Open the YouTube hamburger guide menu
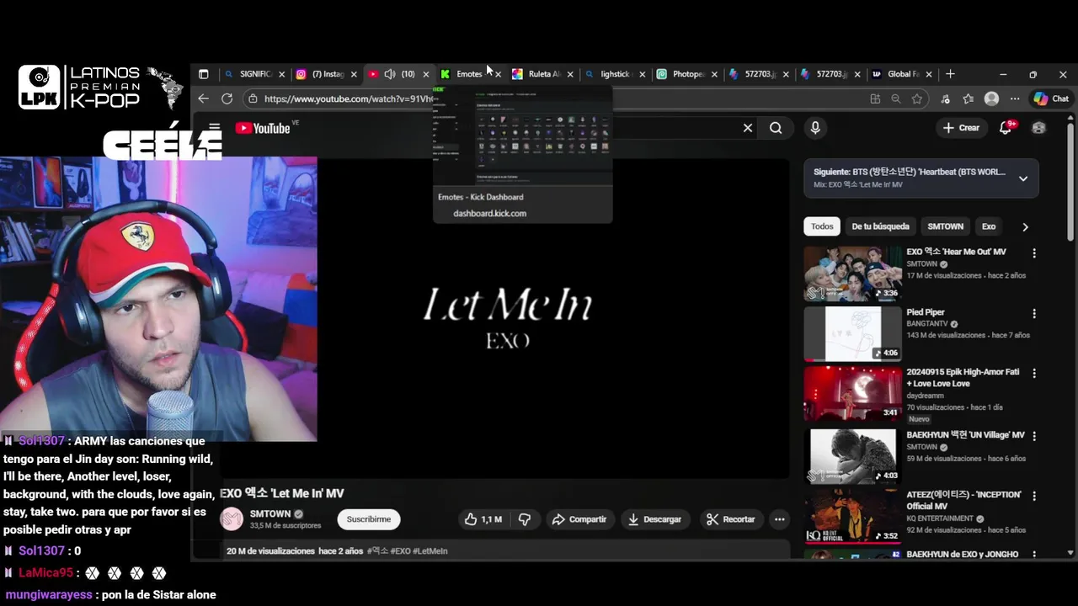This screenshot has height=606, width=1078. (x=214, y=128)
